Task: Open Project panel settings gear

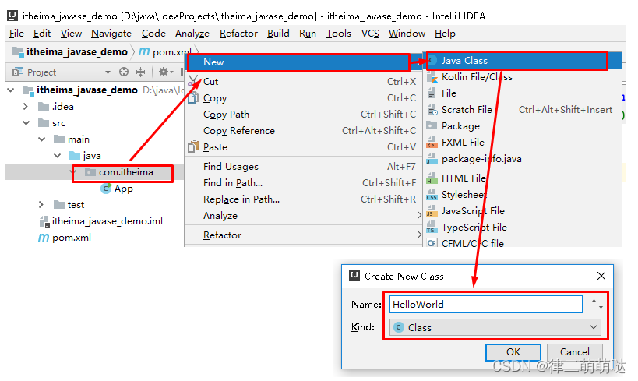Action: [165, 72]
